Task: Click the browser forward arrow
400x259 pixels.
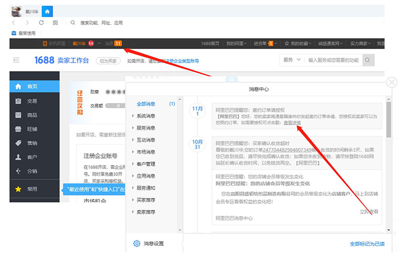Action: tap(27, 22)
